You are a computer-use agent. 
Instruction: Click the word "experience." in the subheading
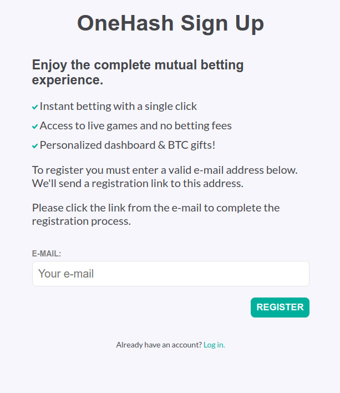coord(67,80)
